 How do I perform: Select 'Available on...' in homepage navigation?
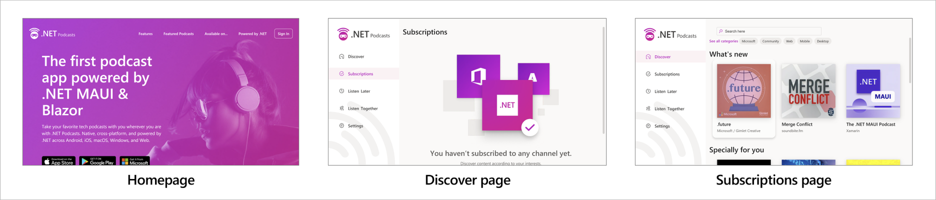point(216,34)
